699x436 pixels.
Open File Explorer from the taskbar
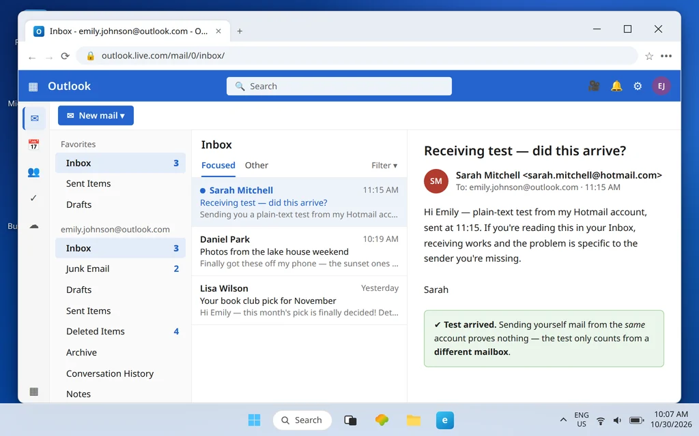pos(413,420)
